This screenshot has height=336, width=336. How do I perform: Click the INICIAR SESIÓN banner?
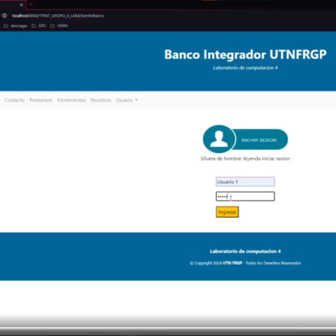point(259,139)
